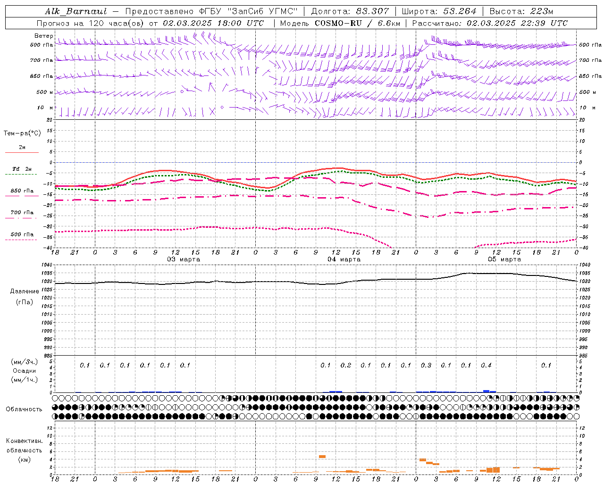Click '850 гПа' entry in temperature legend

point(22,191)
